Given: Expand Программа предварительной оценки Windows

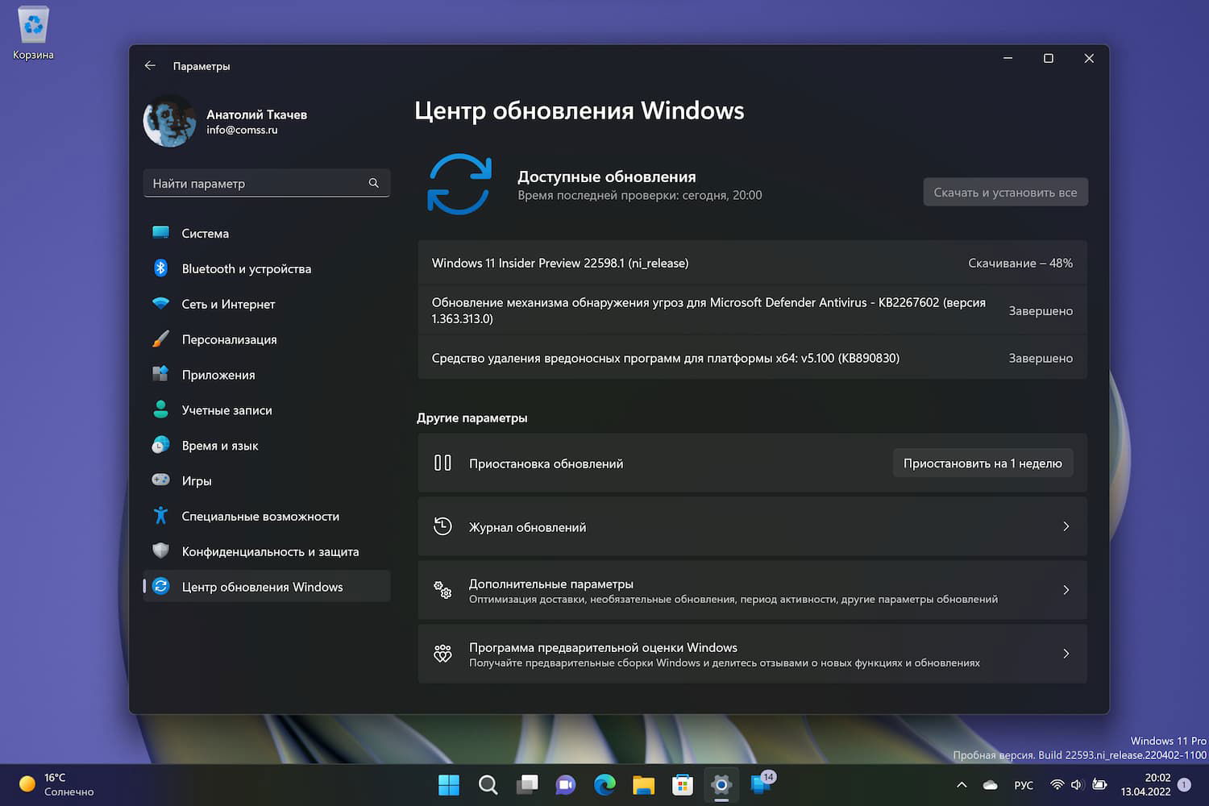Looking at the screenshot, I should [x=1066, y=654].
